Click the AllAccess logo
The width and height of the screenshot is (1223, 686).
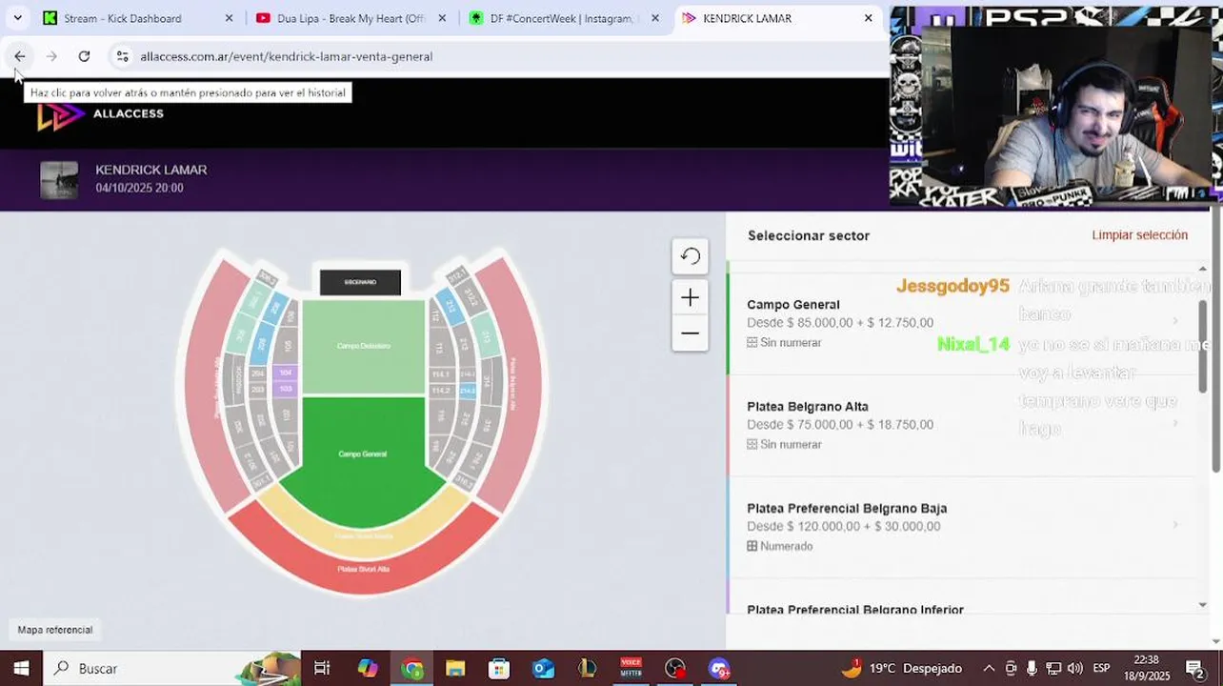pyautogui.click(x=100, y=114)
